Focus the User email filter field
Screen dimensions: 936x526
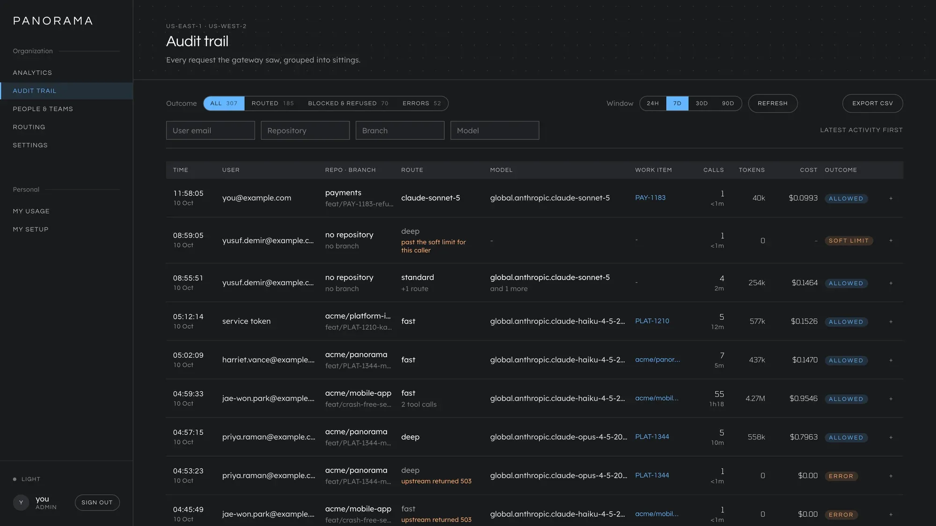tap(210, 130)
